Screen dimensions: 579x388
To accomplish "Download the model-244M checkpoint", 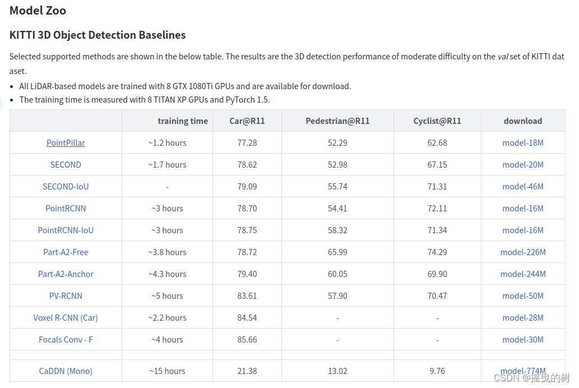I will [523, 274].
